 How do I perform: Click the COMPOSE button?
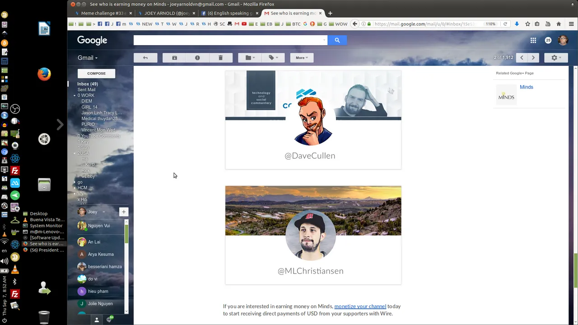(96, 73)
